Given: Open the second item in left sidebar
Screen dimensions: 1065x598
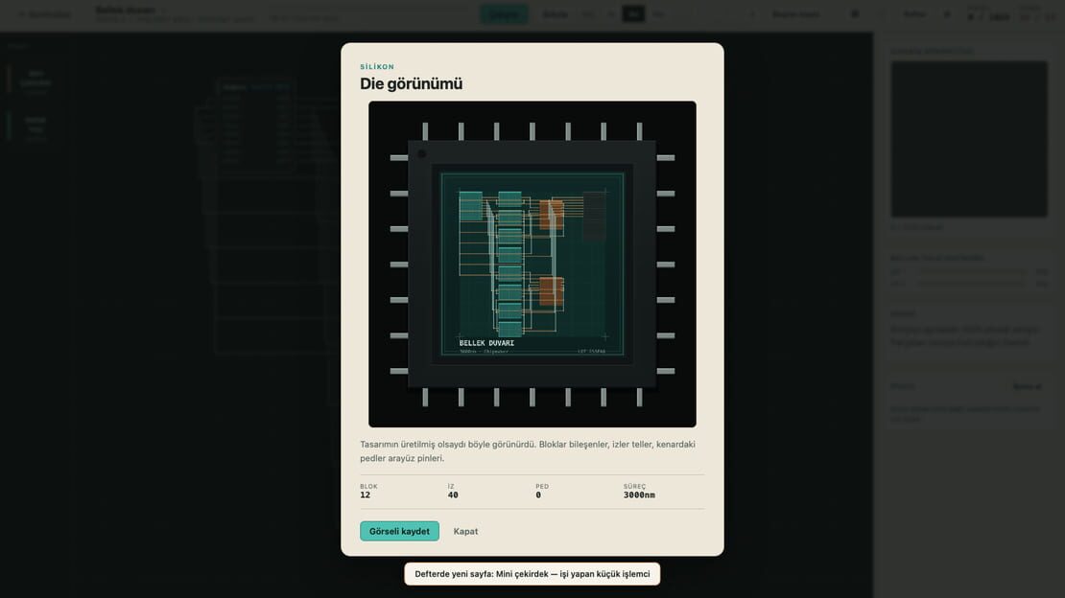Looking at the screenshot, I should [x=35, y=126].
